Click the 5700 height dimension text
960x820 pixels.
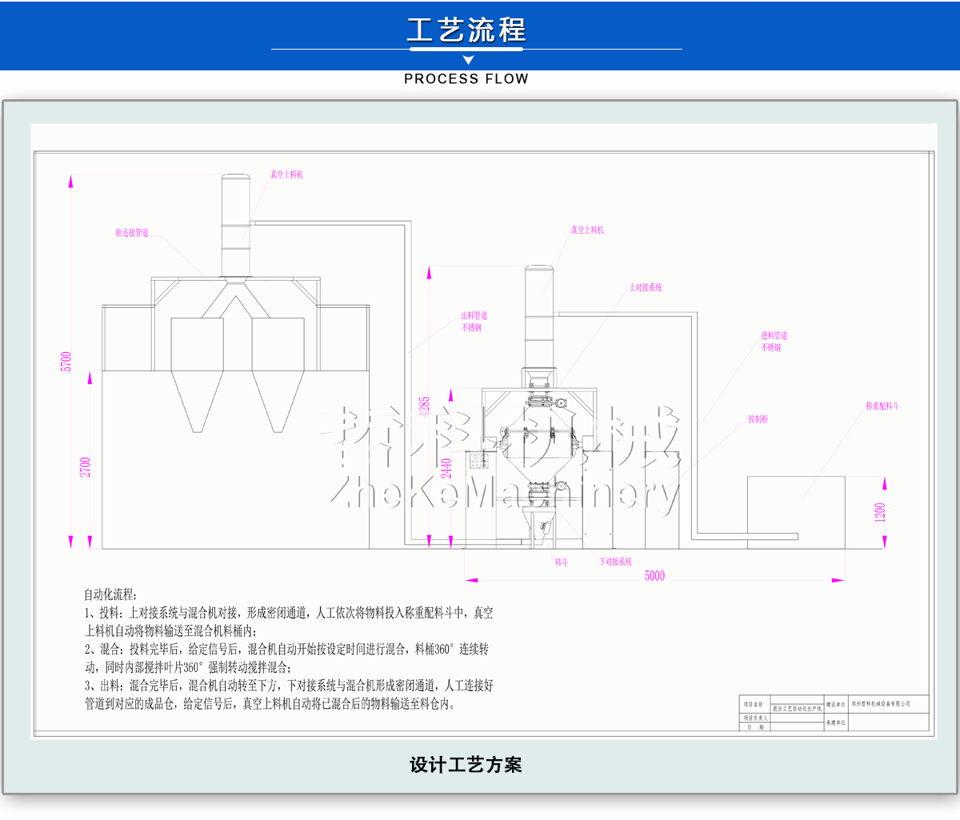tap(66, 361)
